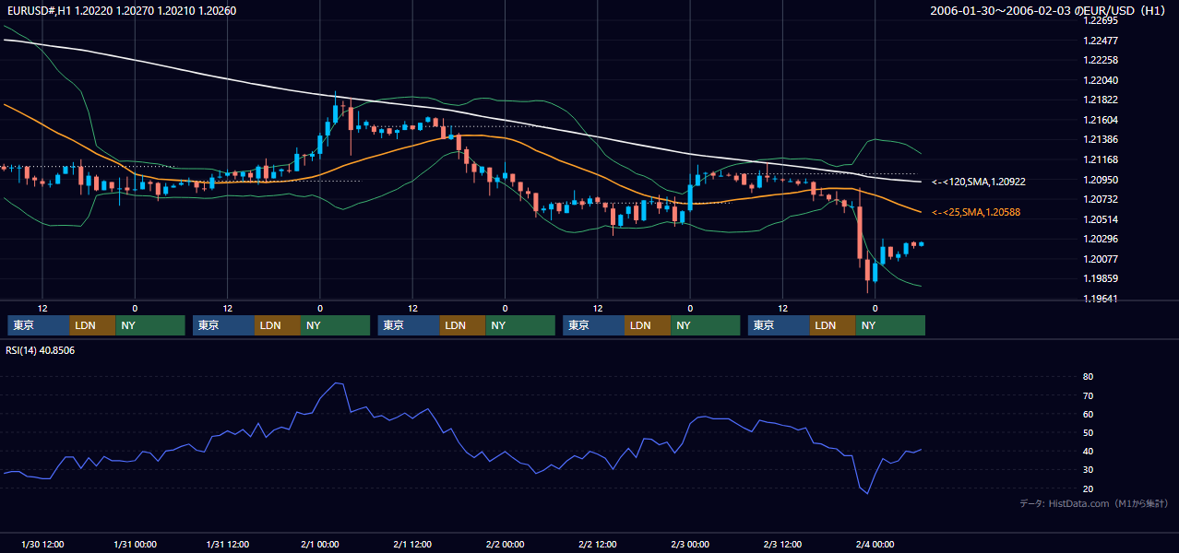This screenshot has height=553, width=1179.
Task: Select the 2/3 00:00 time axis label
Action: point(690,544)
